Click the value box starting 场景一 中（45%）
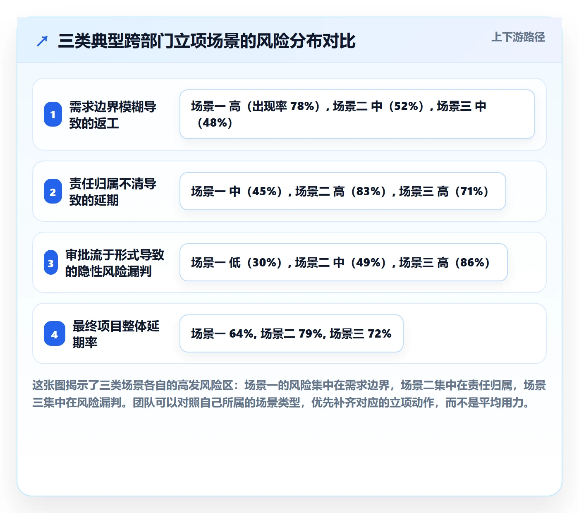The height and width of the screenshot is (513, 579). click(343, 191)
